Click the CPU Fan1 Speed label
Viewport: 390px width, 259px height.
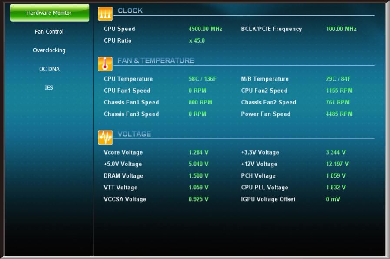127,91
